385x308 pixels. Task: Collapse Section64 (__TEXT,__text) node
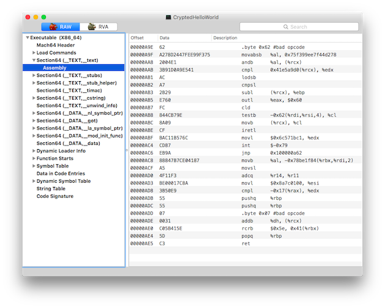click(34, 60)
